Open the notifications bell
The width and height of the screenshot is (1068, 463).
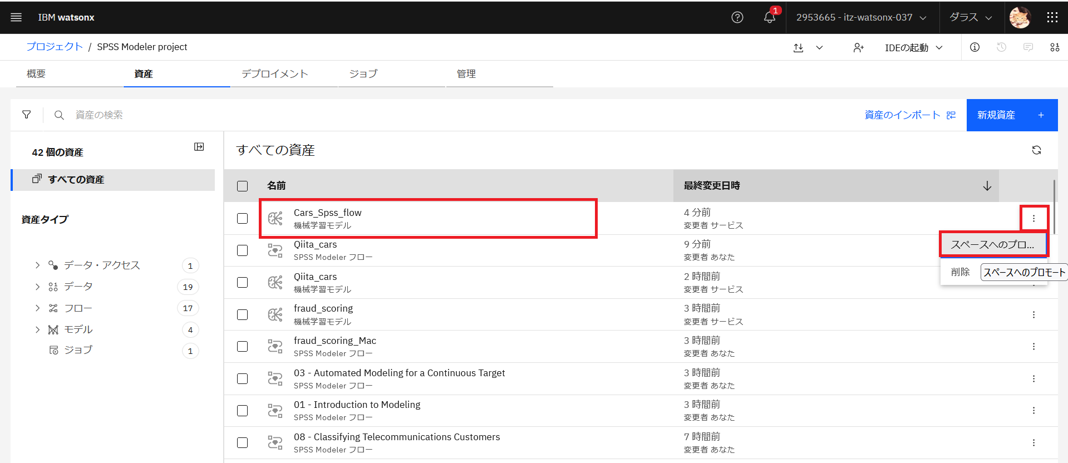(770, 17)
